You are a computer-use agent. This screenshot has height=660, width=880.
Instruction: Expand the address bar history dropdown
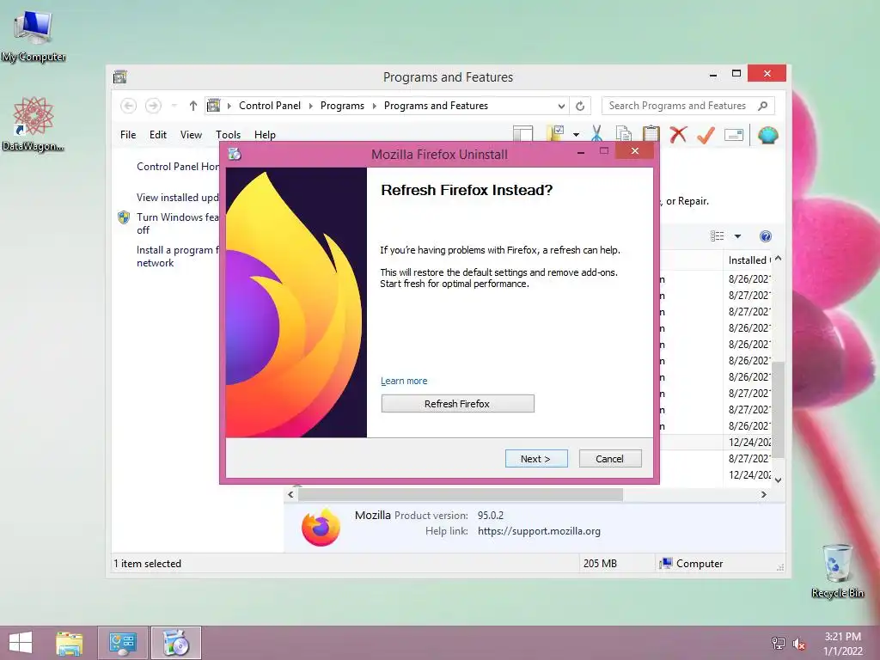561,106
